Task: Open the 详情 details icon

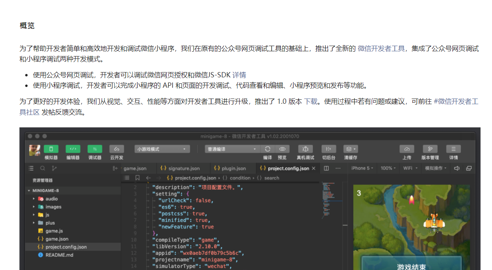Action: coord(454,149)
